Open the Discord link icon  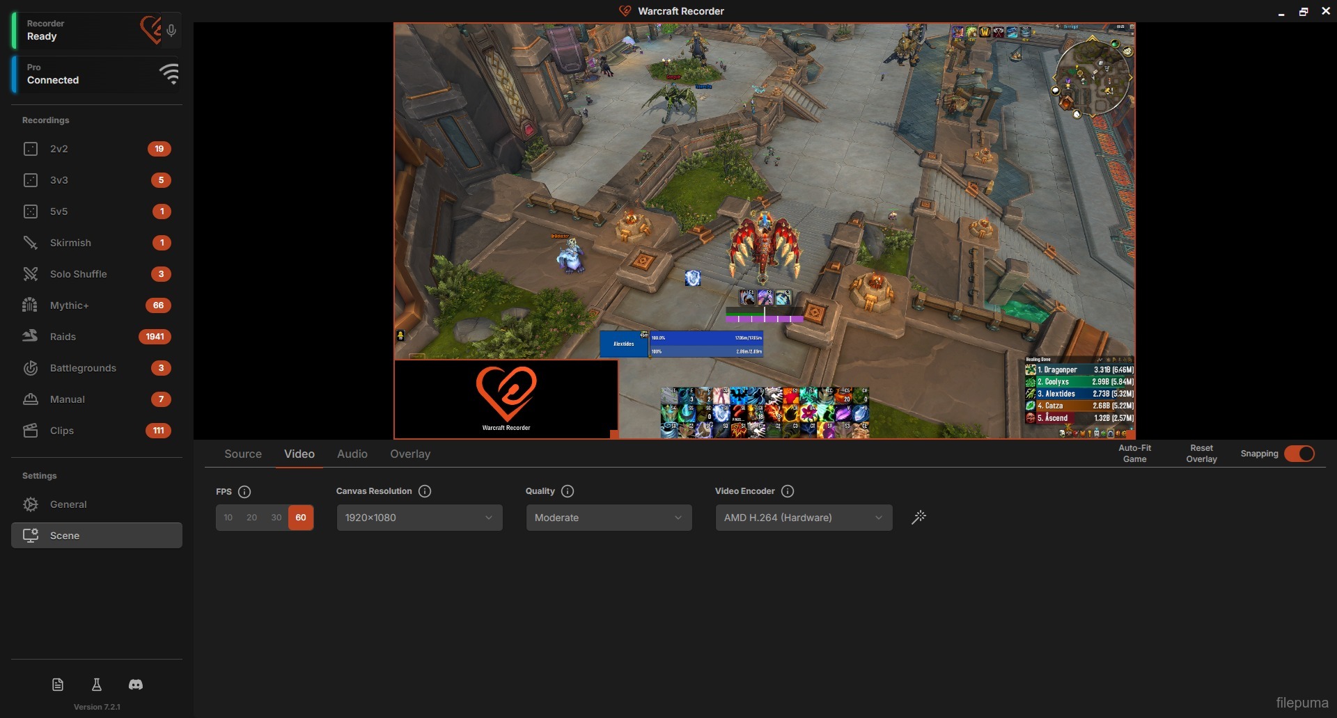136,685
